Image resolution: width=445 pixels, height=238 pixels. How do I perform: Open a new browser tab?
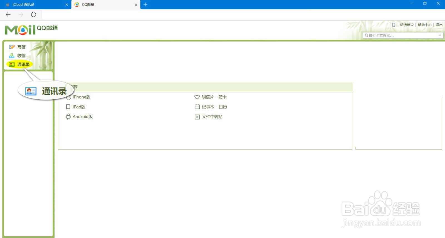pyautogui.click(x=145, y=4)
